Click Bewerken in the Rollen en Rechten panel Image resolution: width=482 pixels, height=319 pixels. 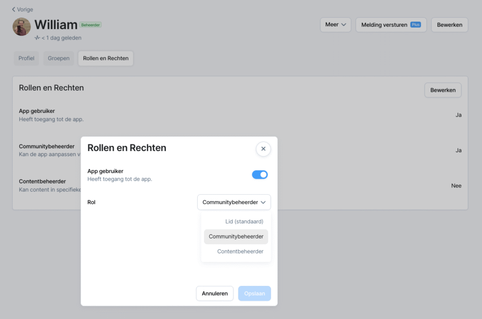(442, 90)
